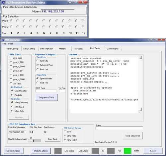The width and height of the screenshot is (166, 156).
Task: Enable the pva_caps test checkbox
Action: pos(11,58)
